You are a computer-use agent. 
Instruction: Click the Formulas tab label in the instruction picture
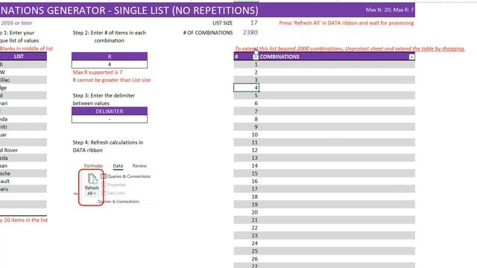93,166
